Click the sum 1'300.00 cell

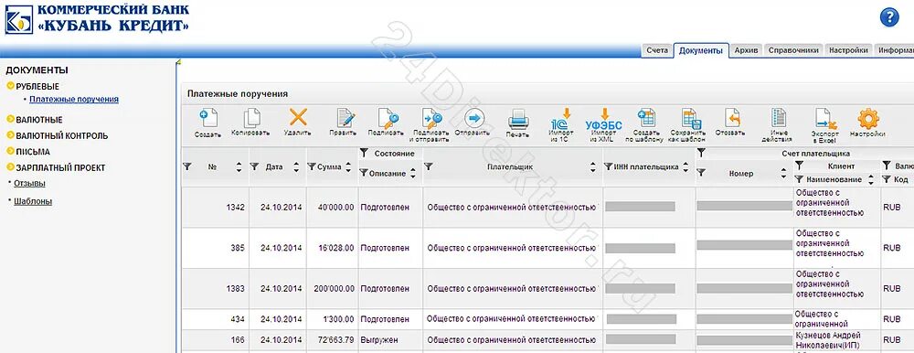[333, 319]
